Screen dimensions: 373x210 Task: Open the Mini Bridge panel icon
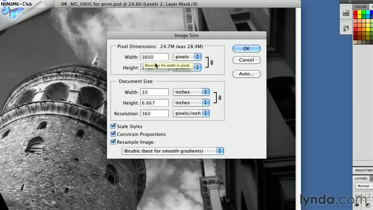tap(345, 13)
